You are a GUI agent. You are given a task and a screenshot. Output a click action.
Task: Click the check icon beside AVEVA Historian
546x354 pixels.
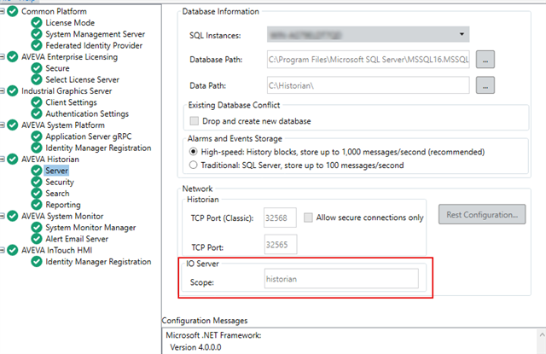(x=13, y=159)
